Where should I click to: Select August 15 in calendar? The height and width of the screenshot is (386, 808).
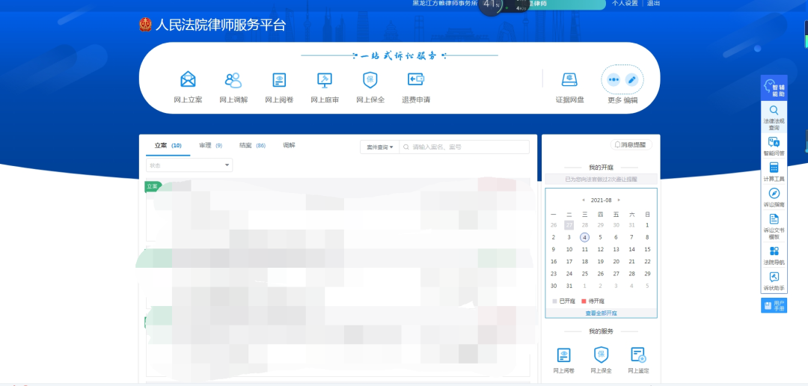pyautogui.click(x=647, y=249)
